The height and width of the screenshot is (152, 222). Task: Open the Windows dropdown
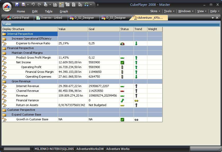186,11
